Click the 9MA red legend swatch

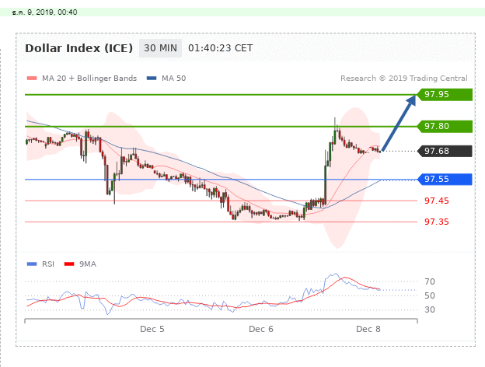(x=69, y=264)
